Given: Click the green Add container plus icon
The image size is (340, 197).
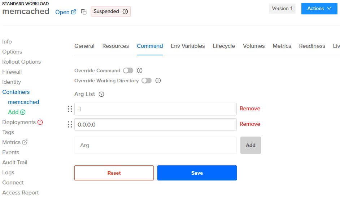Looking at the screenshot, I should 23,112.
